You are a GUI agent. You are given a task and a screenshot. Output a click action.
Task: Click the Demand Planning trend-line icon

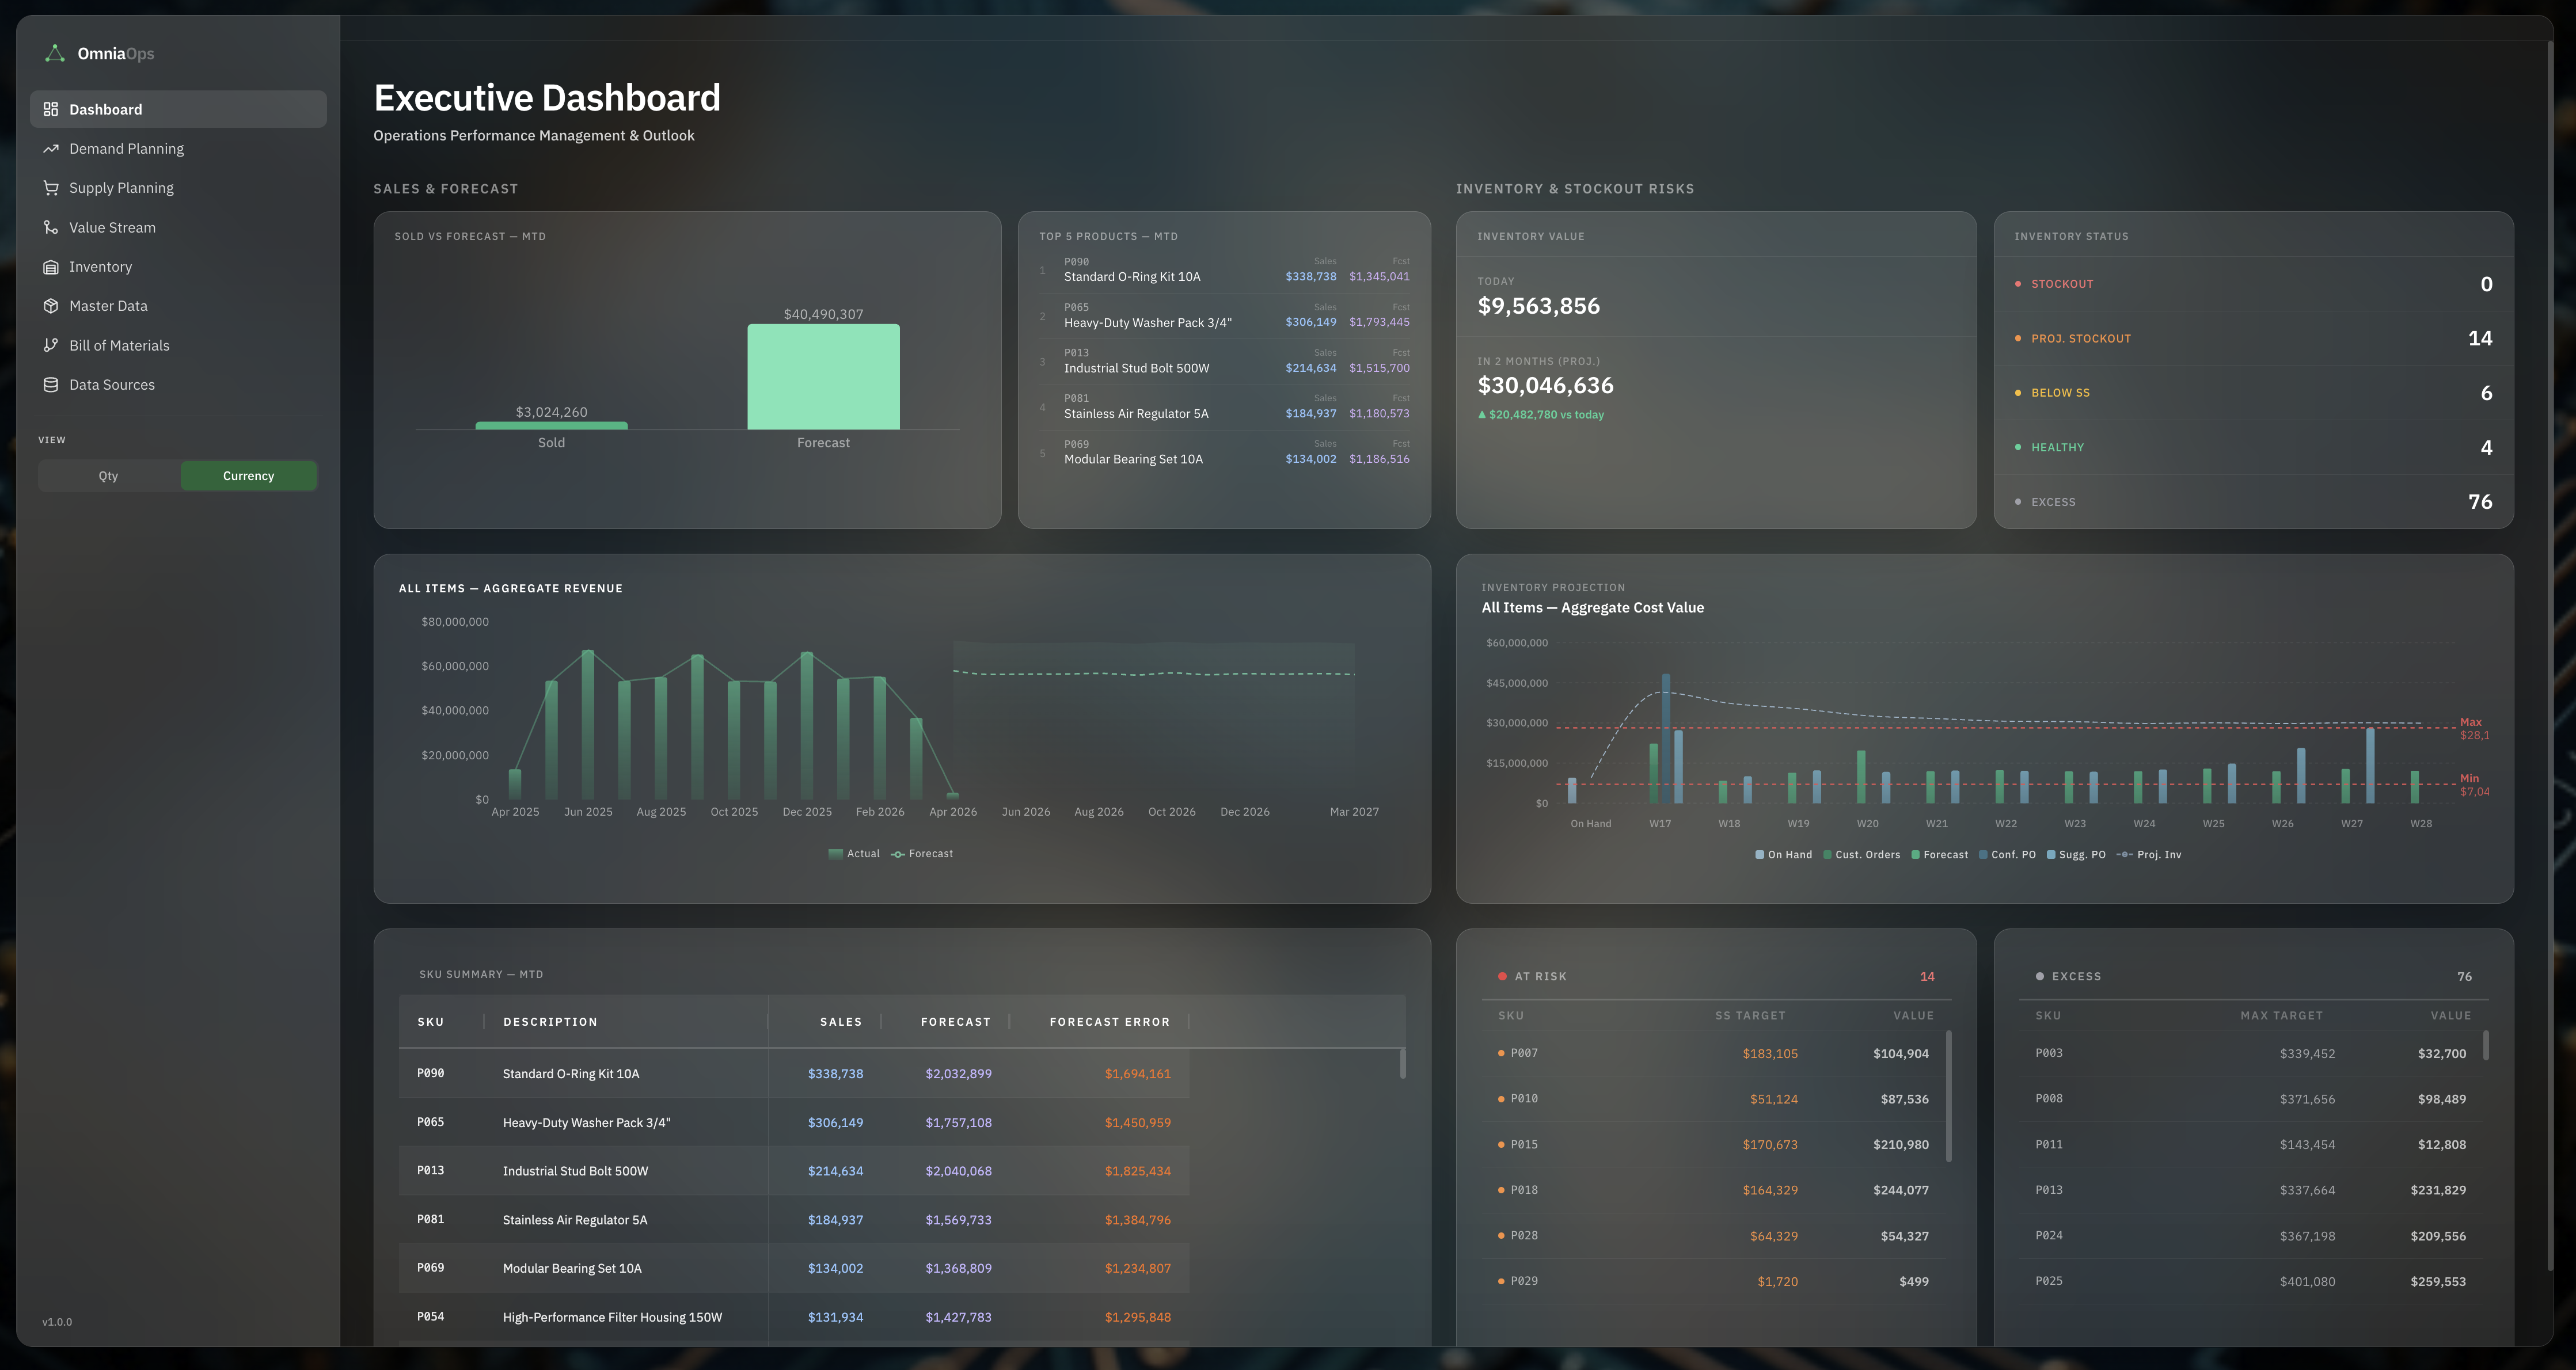(51, 148)
